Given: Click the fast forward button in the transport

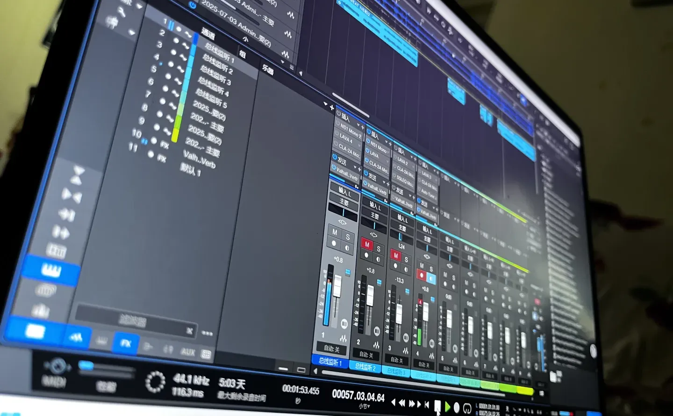Looking at the screenshot, I should pyautogui.click(x=413, y=404).
